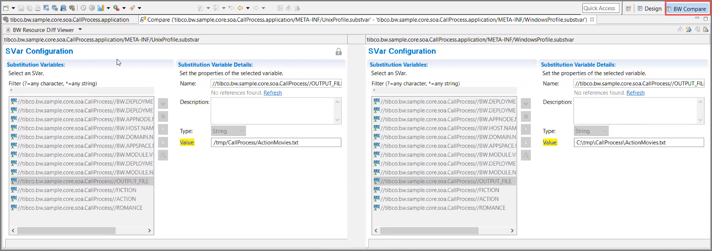The height and width of the screenshot is (251, 712).
Task: Click the filter field in WindowsProfile pane
Action: pyautogui.click(x=444, y=91)
